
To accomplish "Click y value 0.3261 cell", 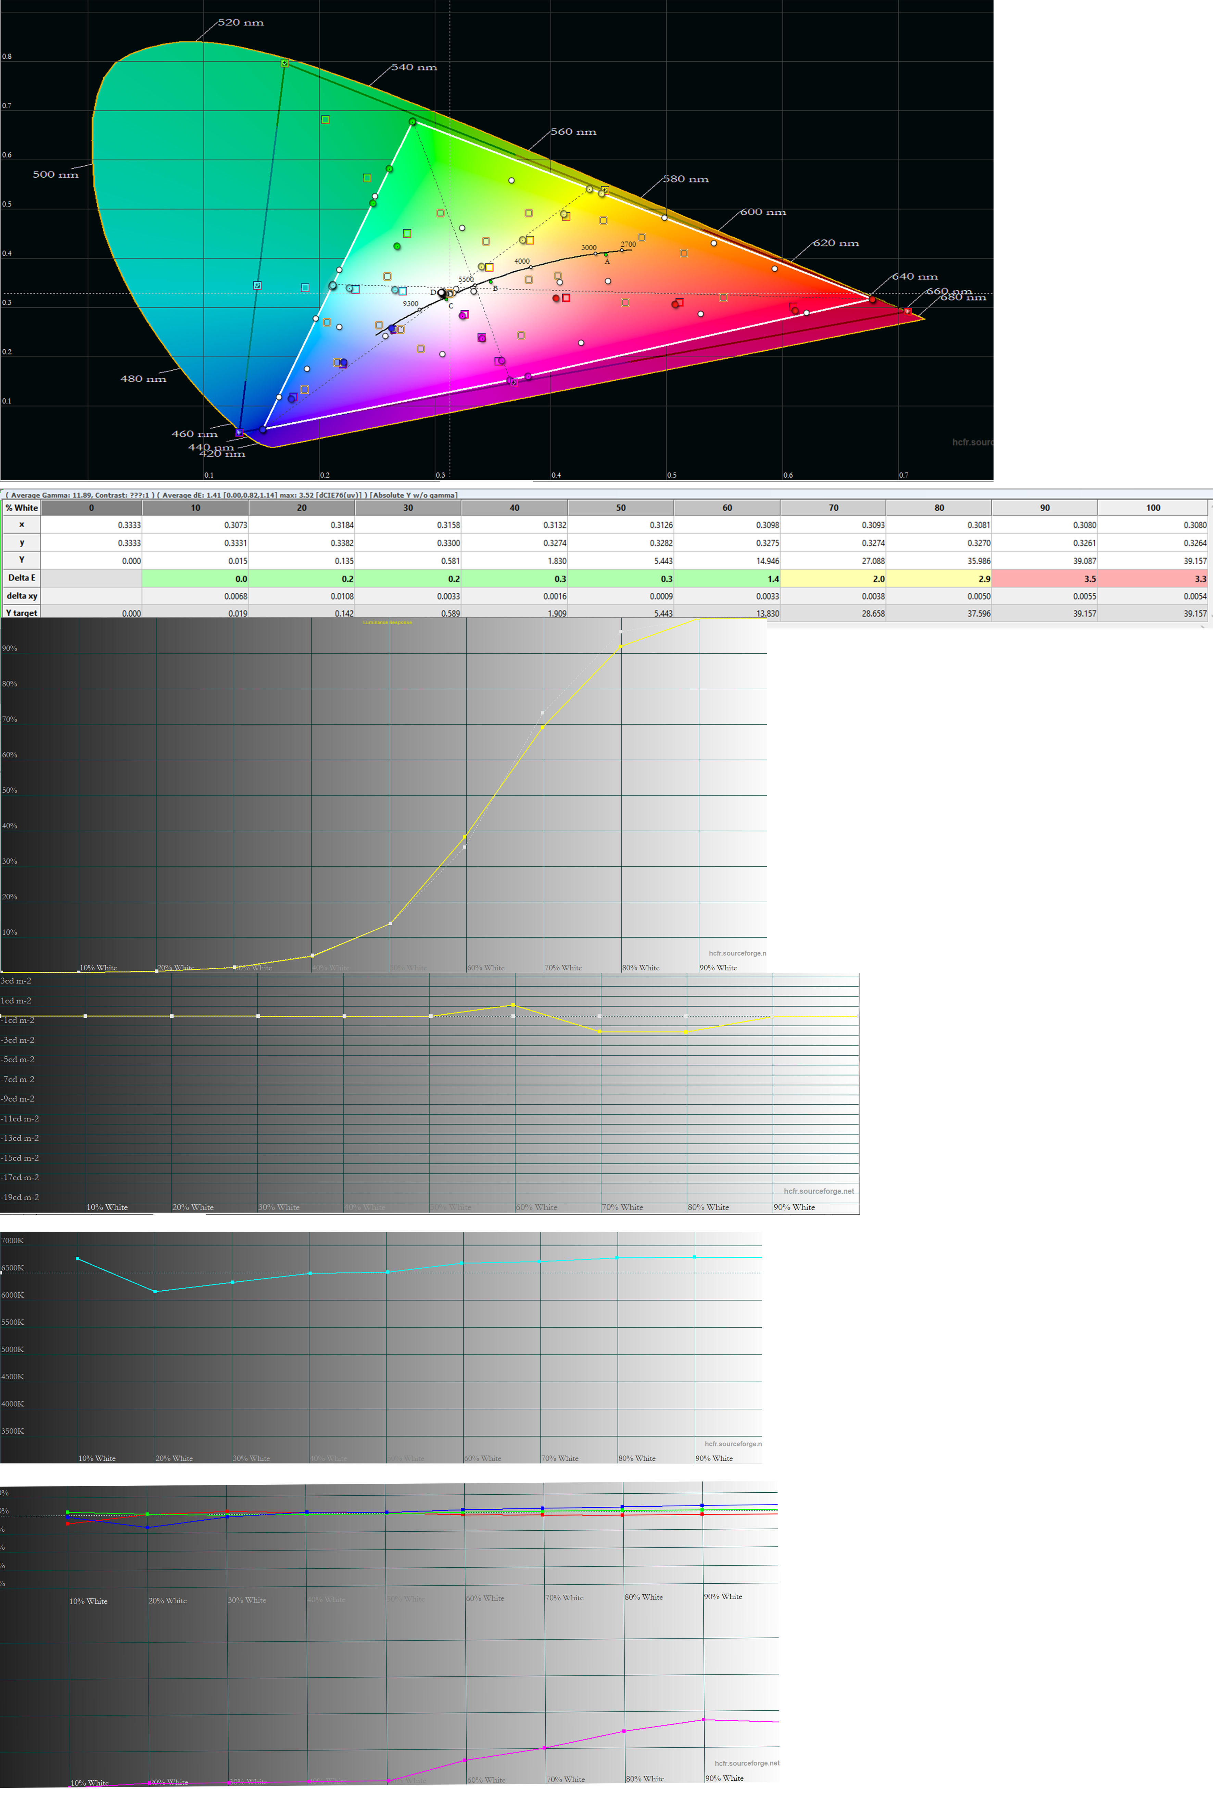I will tap(1044, 542).
